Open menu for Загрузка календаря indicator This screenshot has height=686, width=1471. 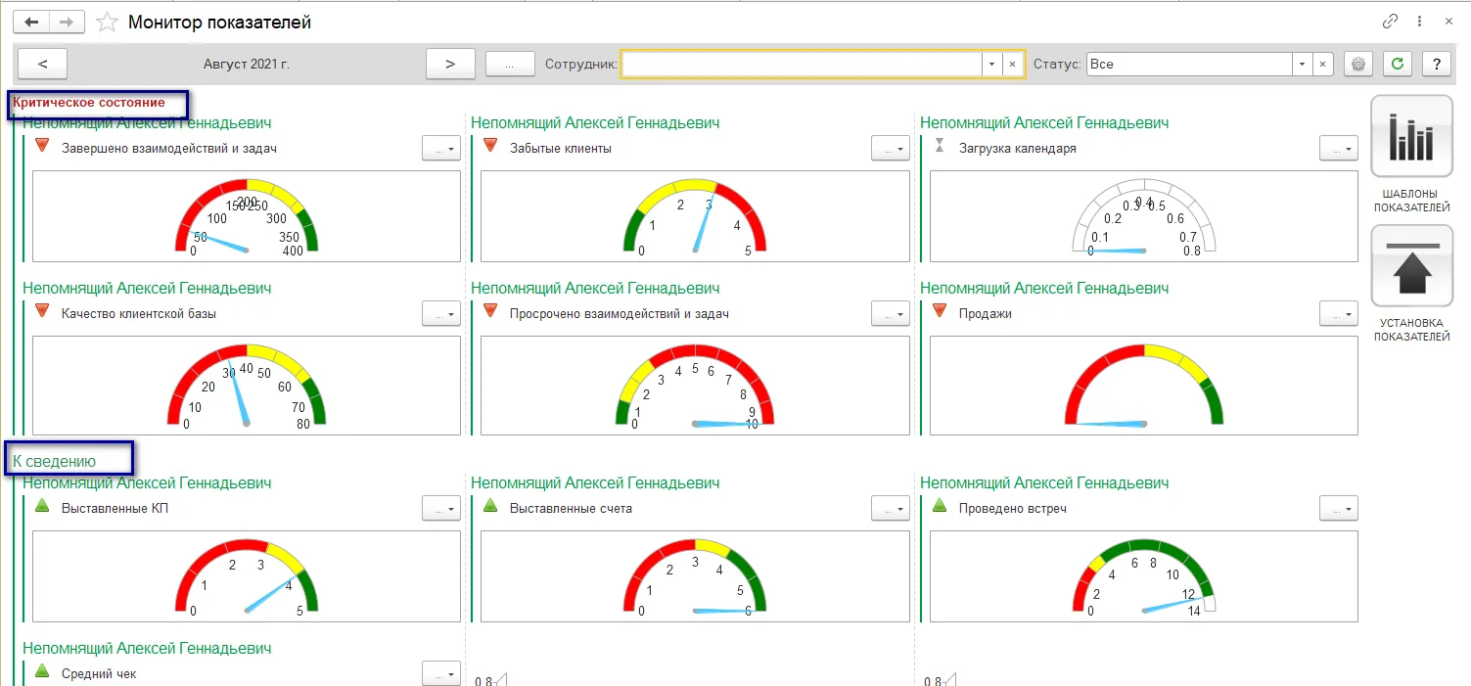1339,149
